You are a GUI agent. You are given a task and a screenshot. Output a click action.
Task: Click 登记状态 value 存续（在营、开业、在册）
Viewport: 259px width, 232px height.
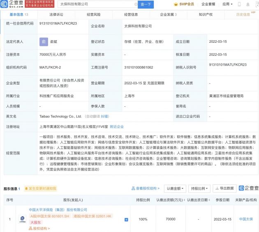(x=144, y=42)
